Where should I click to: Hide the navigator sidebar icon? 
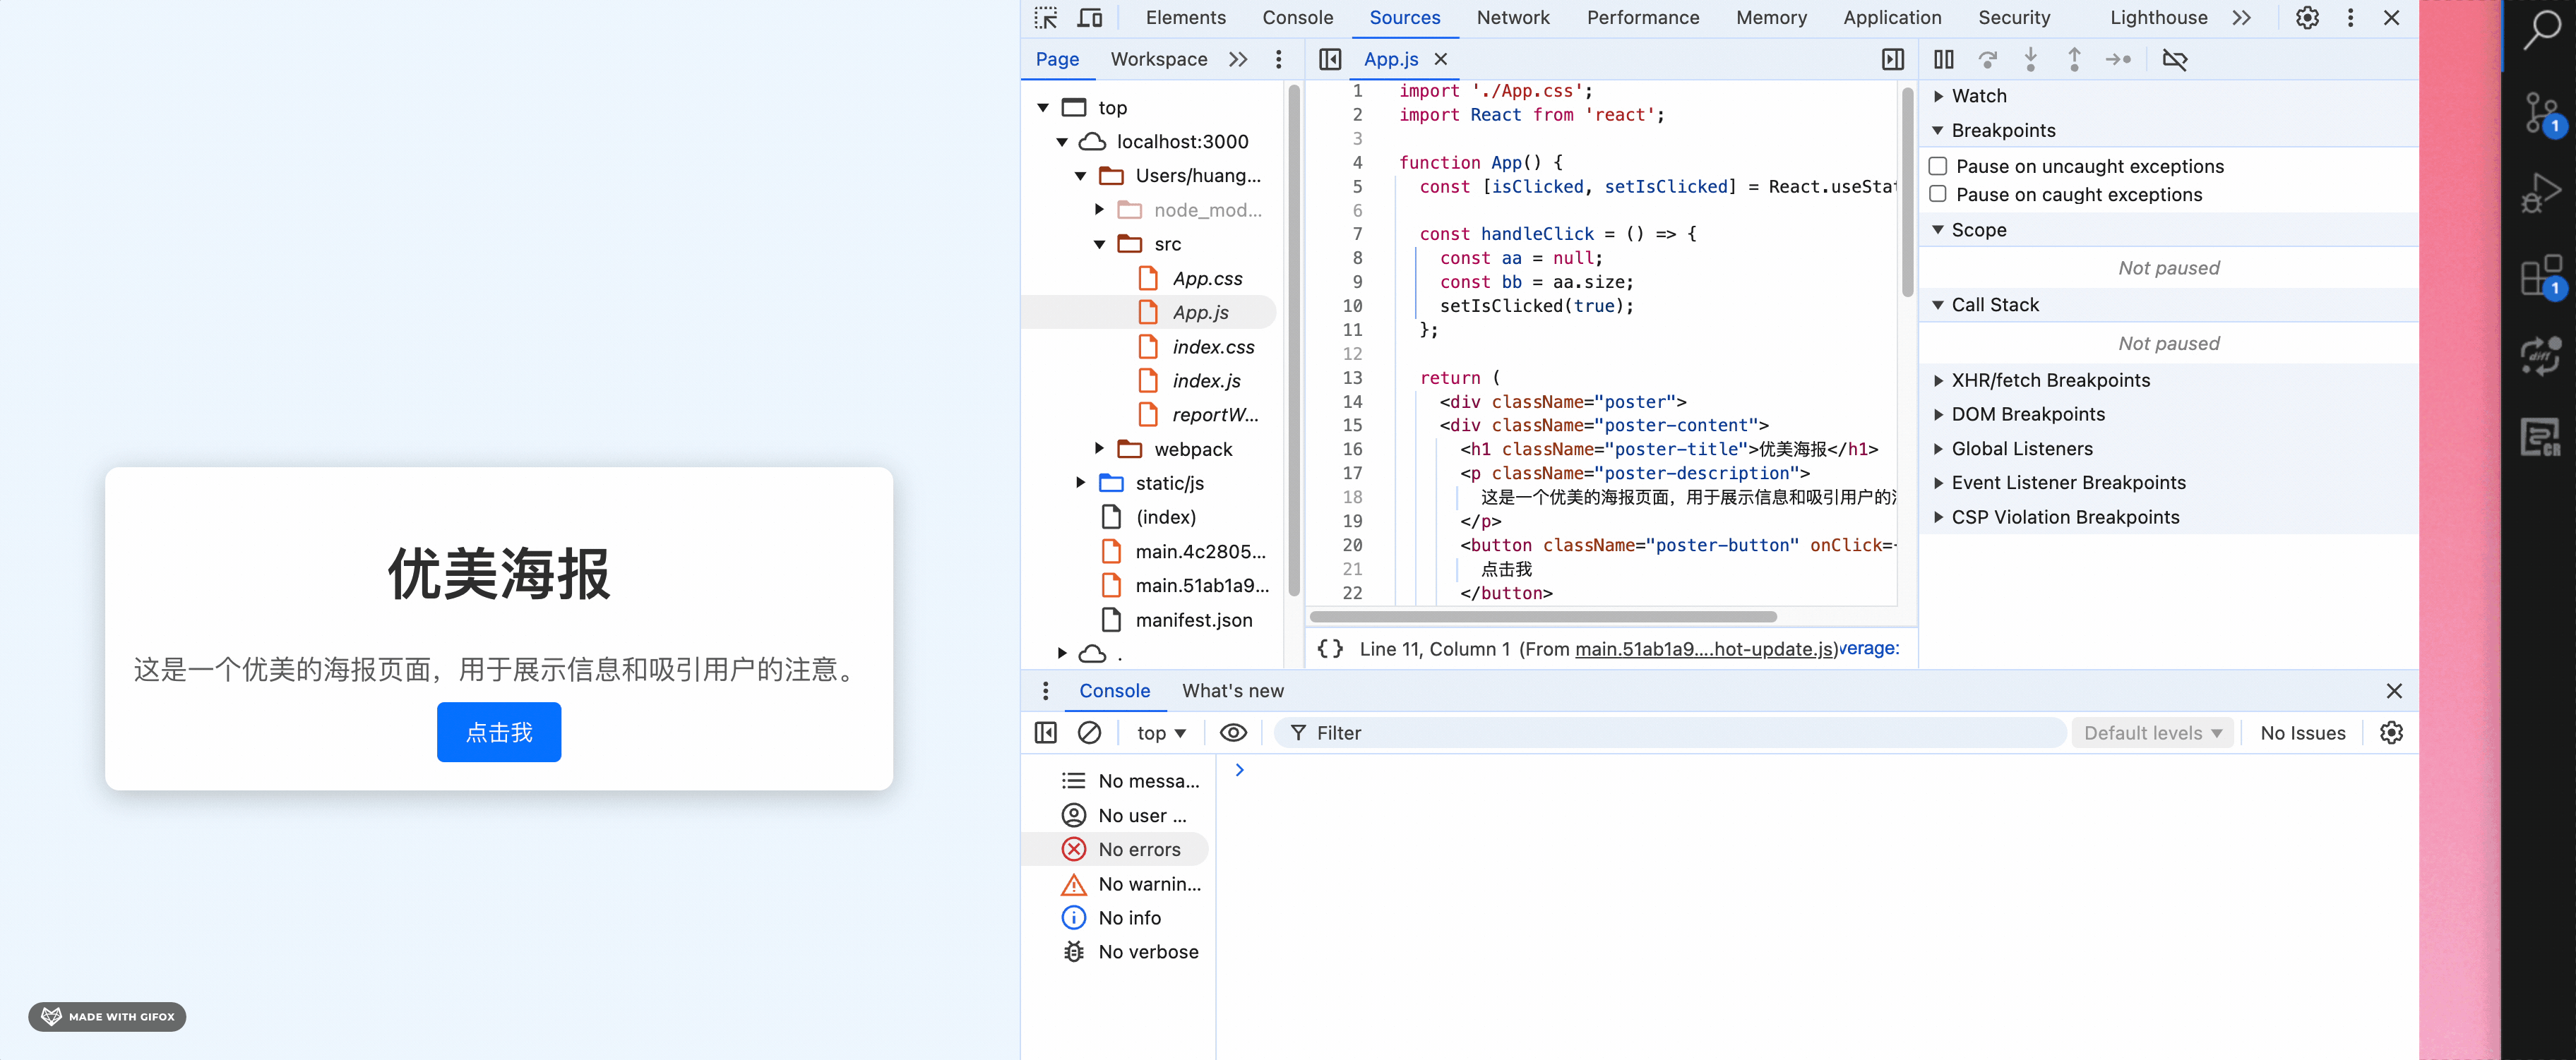coord(1330,60)
